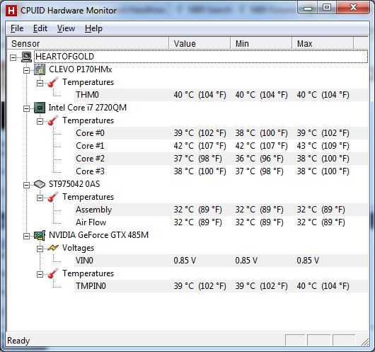Open the Help menu
The image size is (375, 352).
click(x=93, y=28)
